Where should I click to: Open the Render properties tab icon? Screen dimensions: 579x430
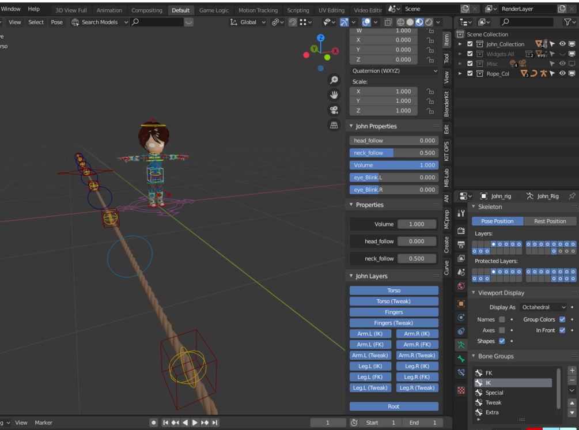click(461, 231)
